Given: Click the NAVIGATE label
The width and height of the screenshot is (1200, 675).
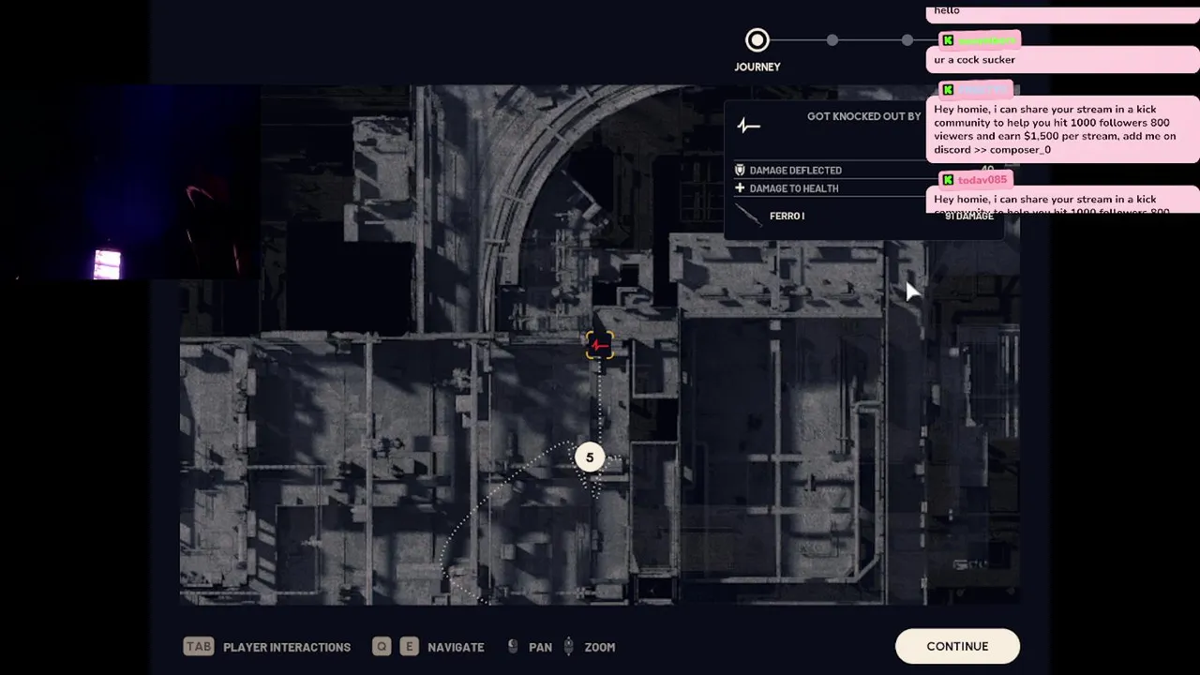Looking at the screenshot, I should click(456, 647).
